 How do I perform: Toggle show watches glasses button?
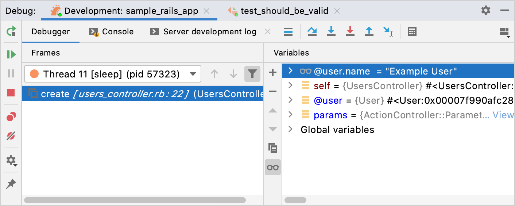(x=273, y=167)
